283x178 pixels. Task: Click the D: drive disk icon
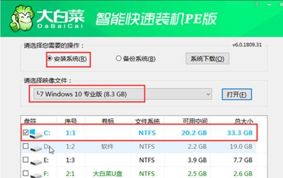36,148
